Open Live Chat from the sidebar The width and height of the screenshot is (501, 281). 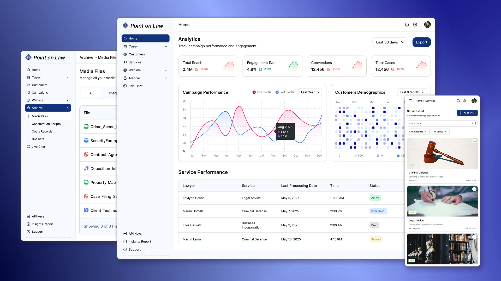coord(135,86)
